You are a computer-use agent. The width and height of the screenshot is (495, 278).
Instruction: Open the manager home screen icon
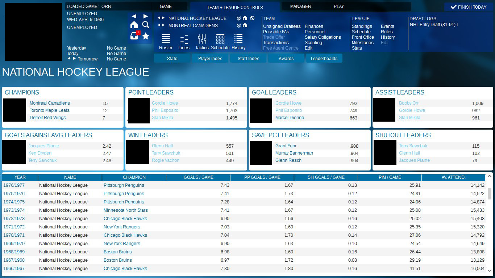click(x=134, y=25)
